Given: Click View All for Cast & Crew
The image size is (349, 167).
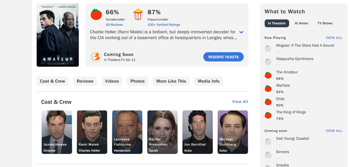Looking at the screenshot, I should coord(240,102).
